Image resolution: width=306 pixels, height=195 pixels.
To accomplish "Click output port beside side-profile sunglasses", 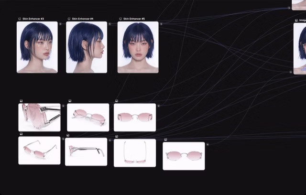I will pos(110,140).
